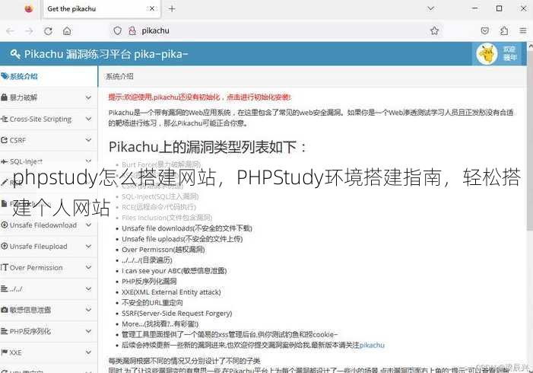Show tracking protection shield info
The height and width of the screenshot is (373, 533).
tap(118, 31)
